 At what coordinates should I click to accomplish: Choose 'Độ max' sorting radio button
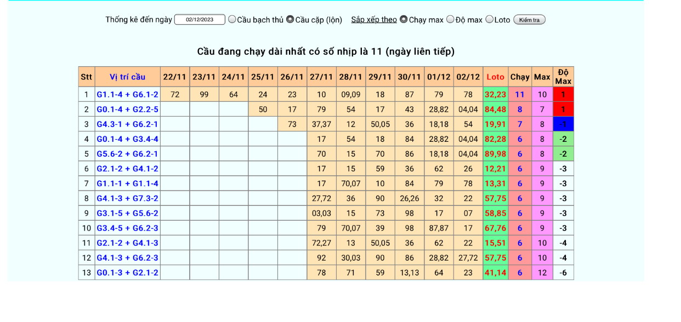pos(450,20)
